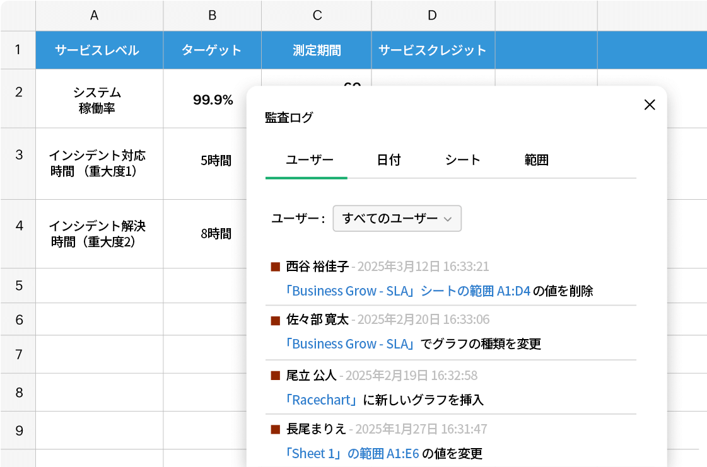The width and height of the screenshot is (707, 467).
Task: Click the red marker beside 佐々部 寛太
Action: pyautogui.click(x=276, y=321)
